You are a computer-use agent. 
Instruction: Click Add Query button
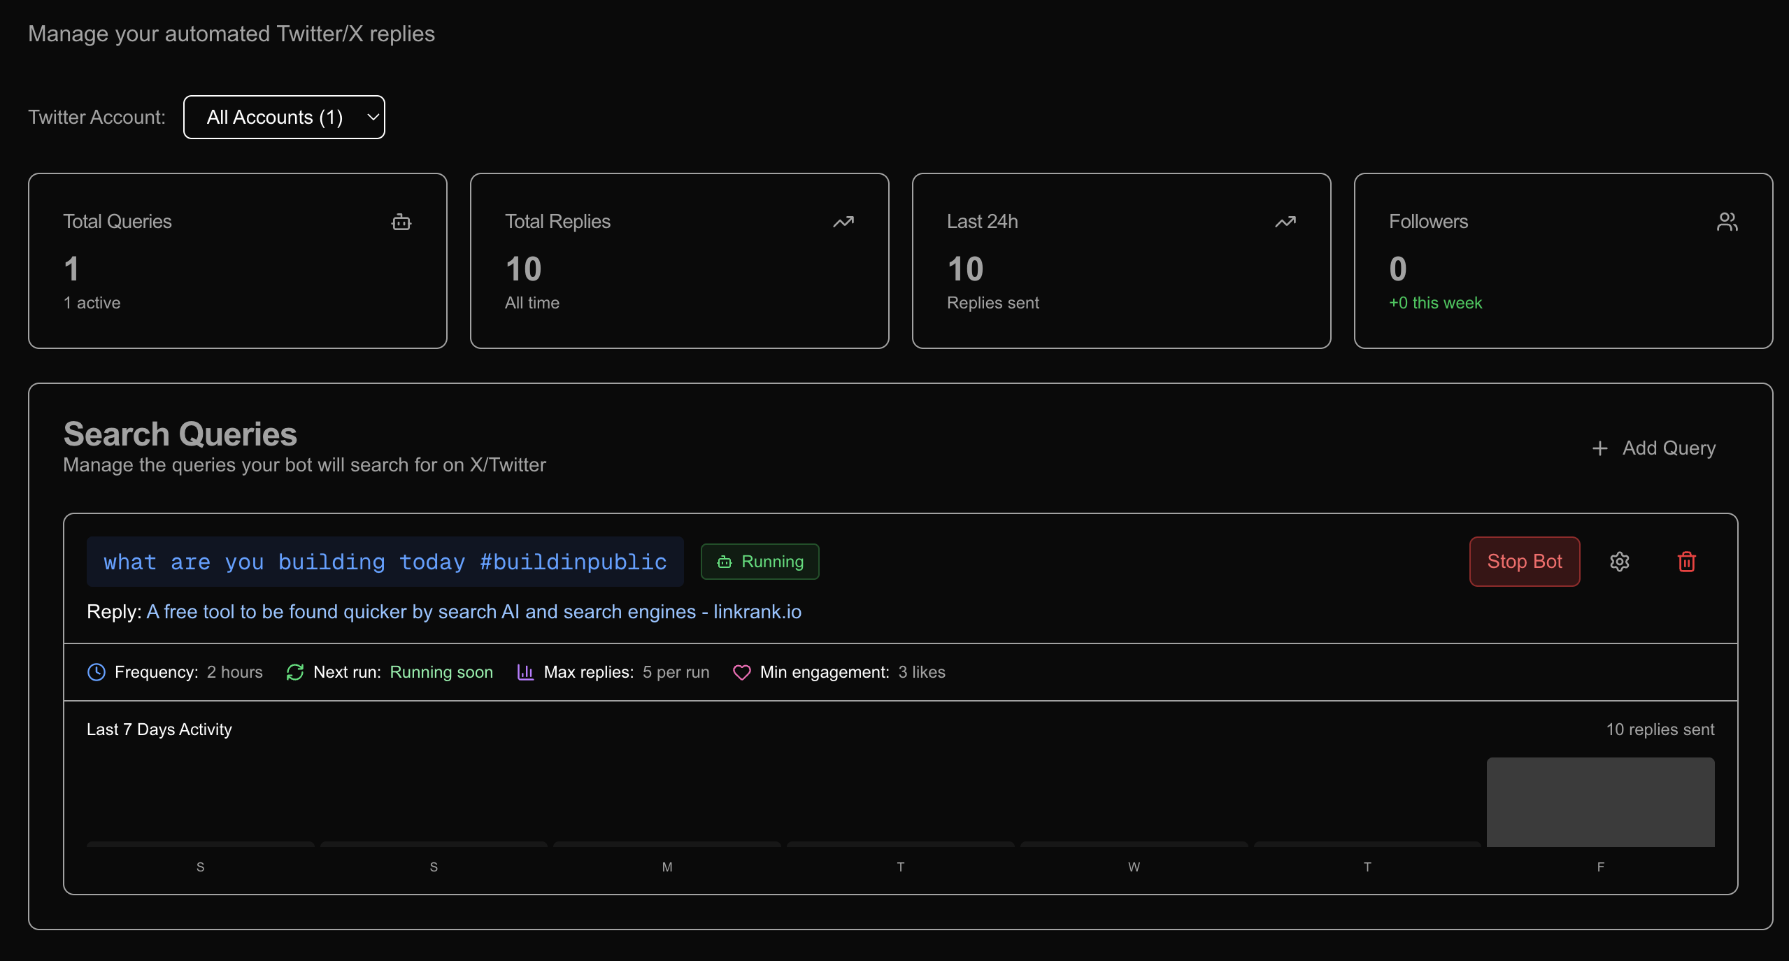(x=1654, y=448)
